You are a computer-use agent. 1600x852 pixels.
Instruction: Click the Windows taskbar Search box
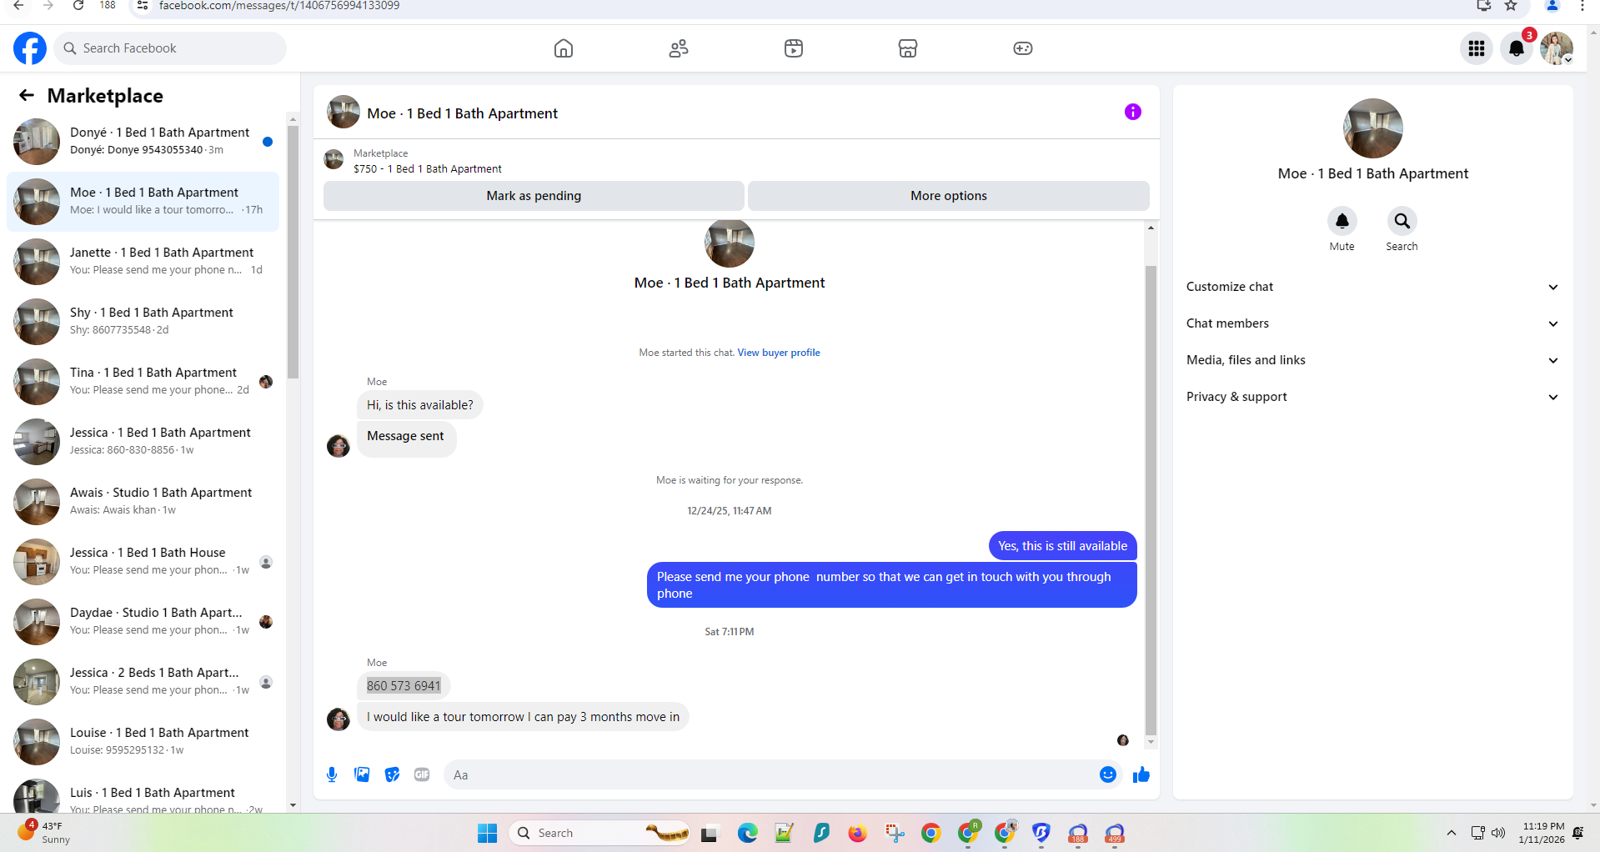(599, 833)
